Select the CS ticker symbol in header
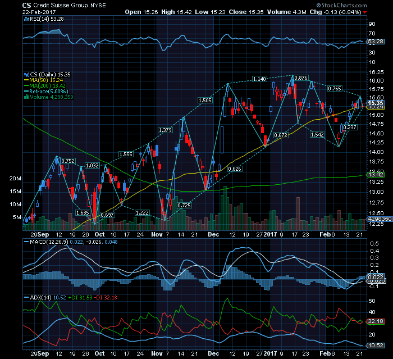This screenshot has height=359, width=393. pos(26,5)
